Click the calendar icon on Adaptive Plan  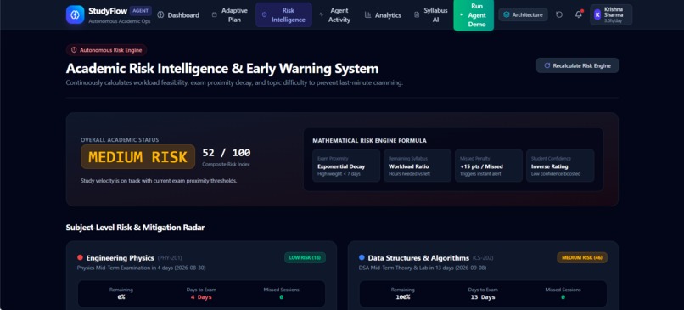(x=214, y=14)
